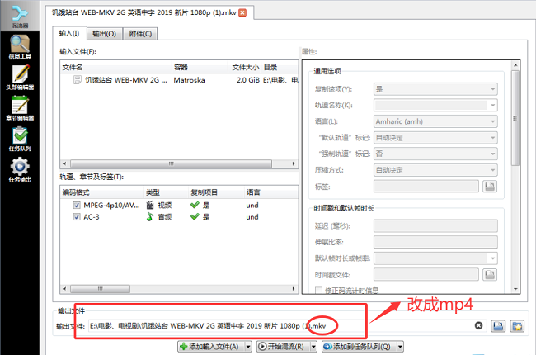Click the input files horizontal scrollbar thumb
The image size is (536, 355).
click(171, 163)
